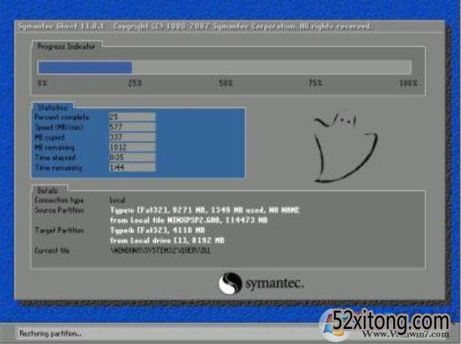
Task: Click the 25% progress marker
Action: point(135,83)
